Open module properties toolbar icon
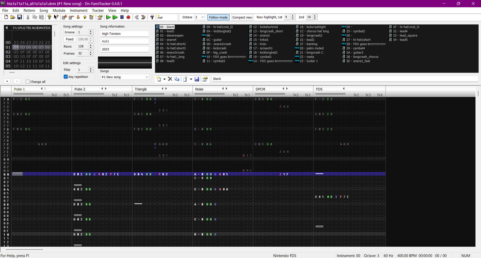The width and height of the screenshot is (481, 258). [x=99, y=17]
